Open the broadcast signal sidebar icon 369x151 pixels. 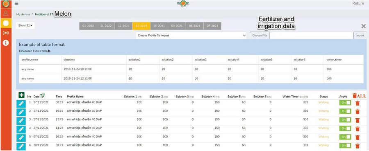point(6,33)
